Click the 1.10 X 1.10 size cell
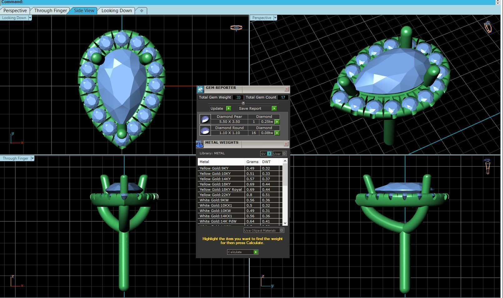This screenshot has width=503, height=298. tap(229, 133)
